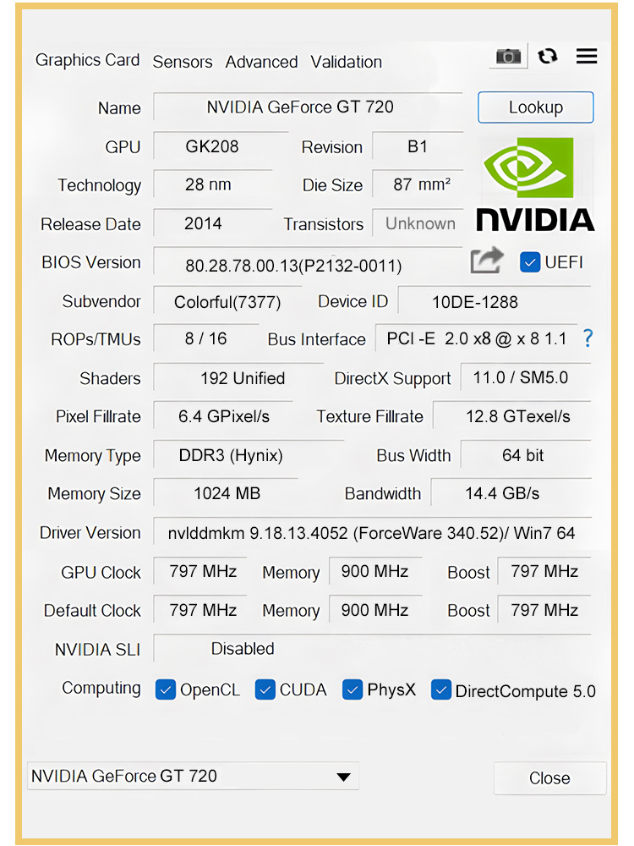The height and width of the screenshot is (846, 634).
Task: Disable the PhysX checkbox
Action: pyautogui.click(x=353, y=690)
